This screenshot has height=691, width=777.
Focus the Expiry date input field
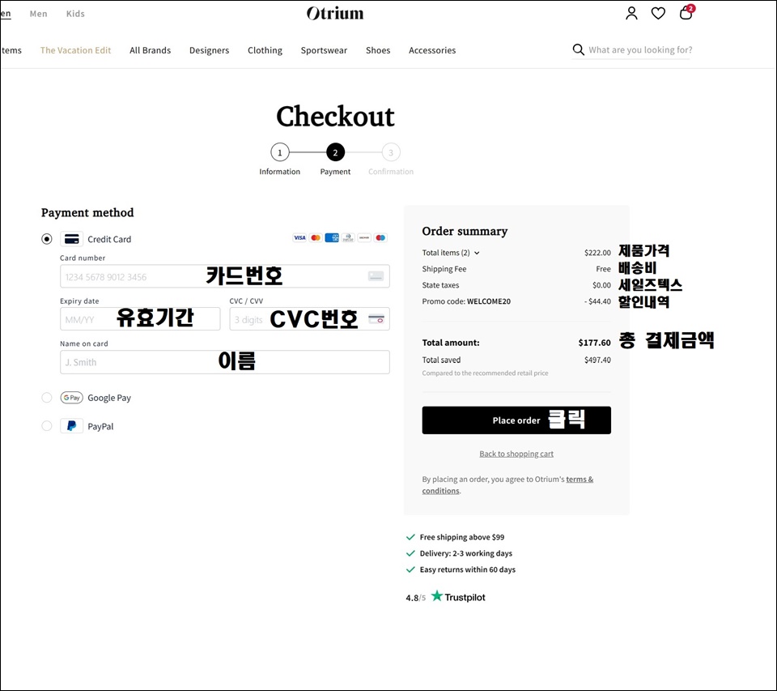(x=140, y=319)
